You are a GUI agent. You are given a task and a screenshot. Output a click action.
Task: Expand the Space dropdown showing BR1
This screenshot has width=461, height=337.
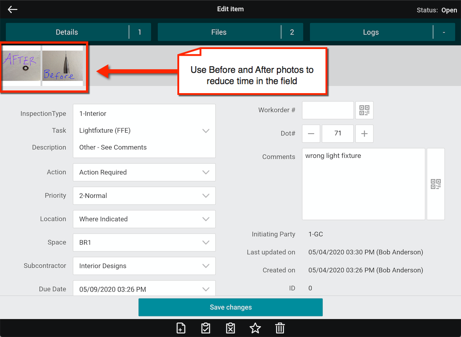click(144, 243)
